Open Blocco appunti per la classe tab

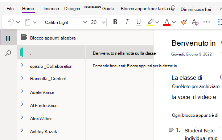point(147,9)
